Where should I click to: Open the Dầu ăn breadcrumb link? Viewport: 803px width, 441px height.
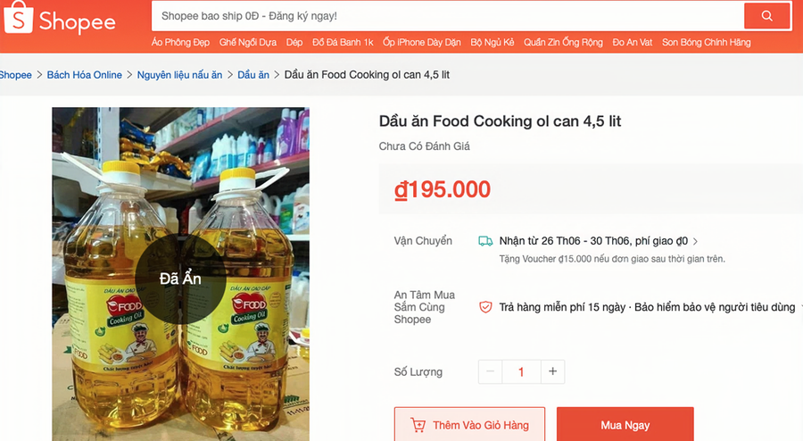tap(253, 75)
